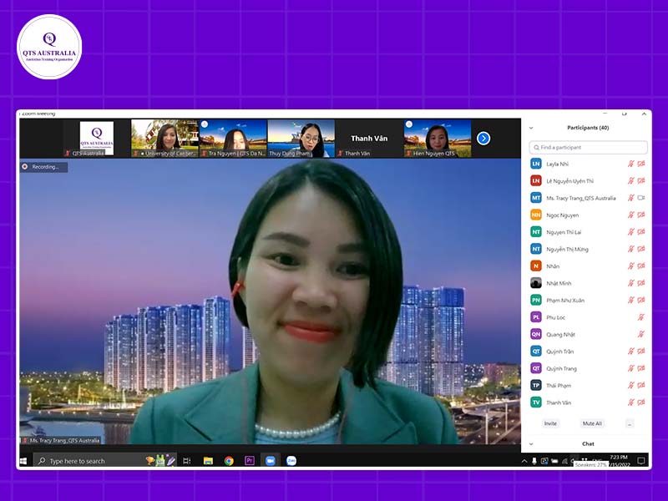
Task: Click muted mic icon for Nguyen Thi Lai
Action: pyautogui.click(x=631, y=232)
